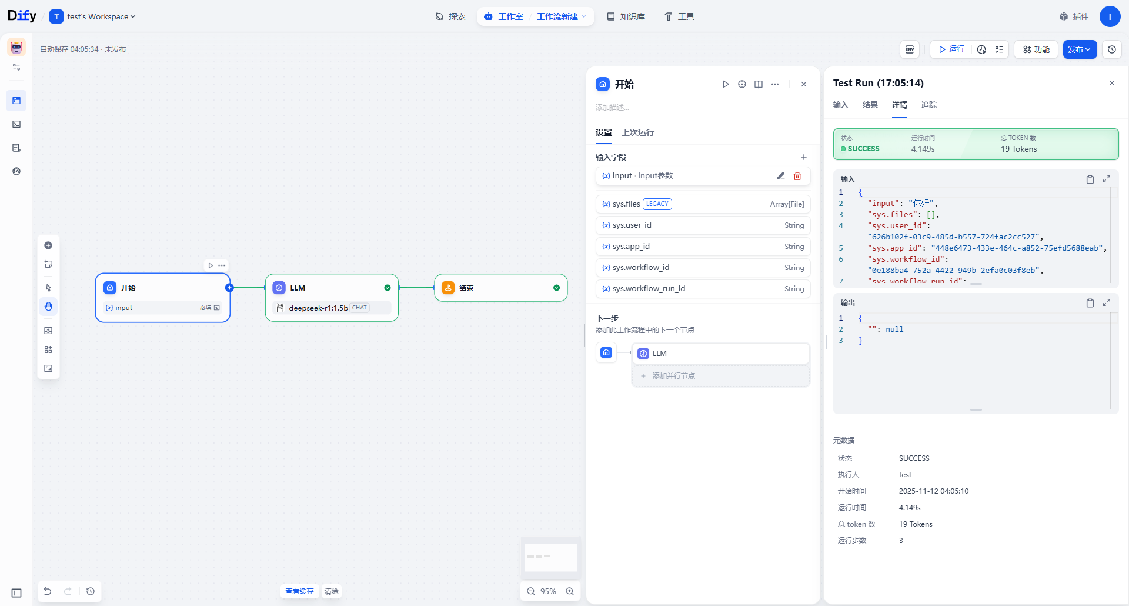Copy the 输入 JSON with clipboard icon
This screenshot has width=1129, height=606.
(x=1090, y=179)
